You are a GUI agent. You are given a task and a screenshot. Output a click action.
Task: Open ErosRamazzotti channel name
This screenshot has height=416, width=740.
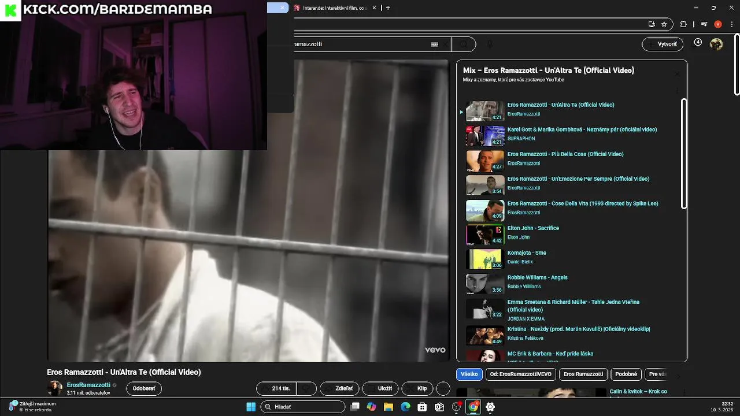(x=88, y=385)
